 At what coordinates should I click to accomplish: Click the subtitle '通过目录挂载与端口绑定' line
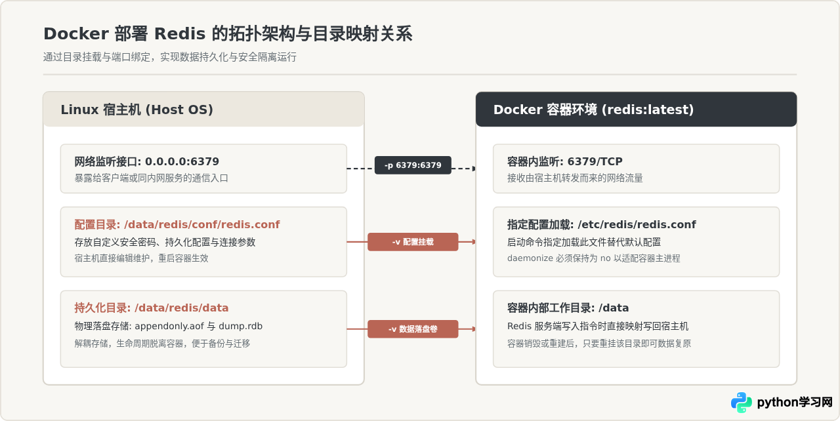(x=170, y=57)
